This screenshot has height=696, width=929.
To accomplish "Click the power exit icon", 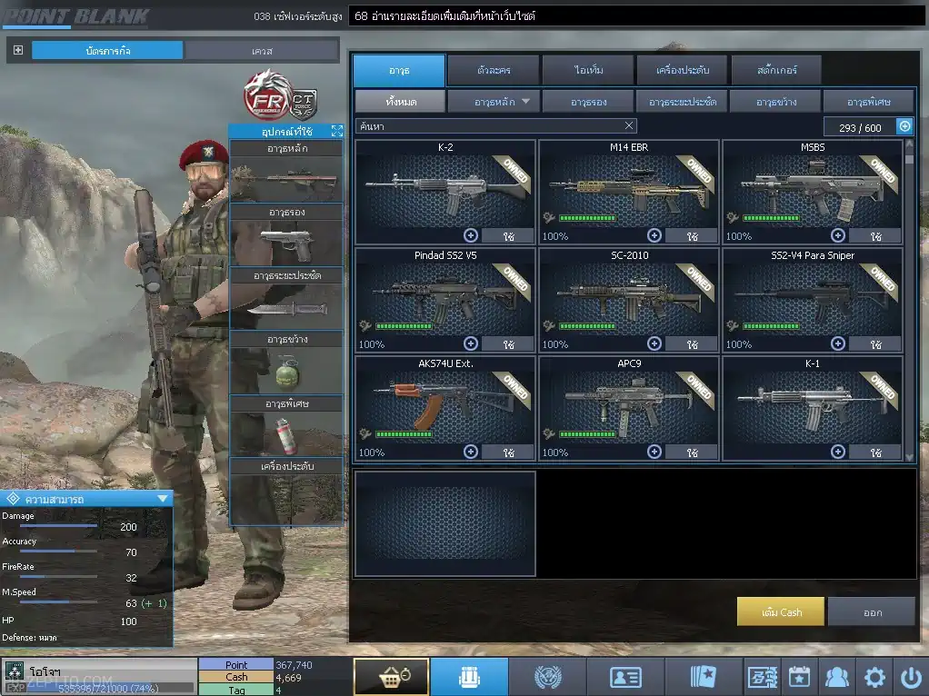I will tap(911, 677).
